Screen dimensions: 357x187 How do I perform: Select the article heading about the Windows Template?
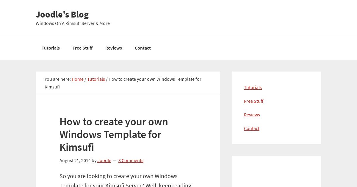coord(114,134)
